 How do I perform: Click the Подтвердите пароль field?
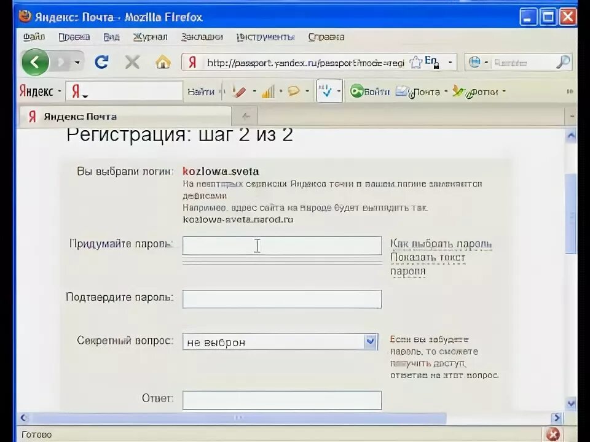(282, 299)
